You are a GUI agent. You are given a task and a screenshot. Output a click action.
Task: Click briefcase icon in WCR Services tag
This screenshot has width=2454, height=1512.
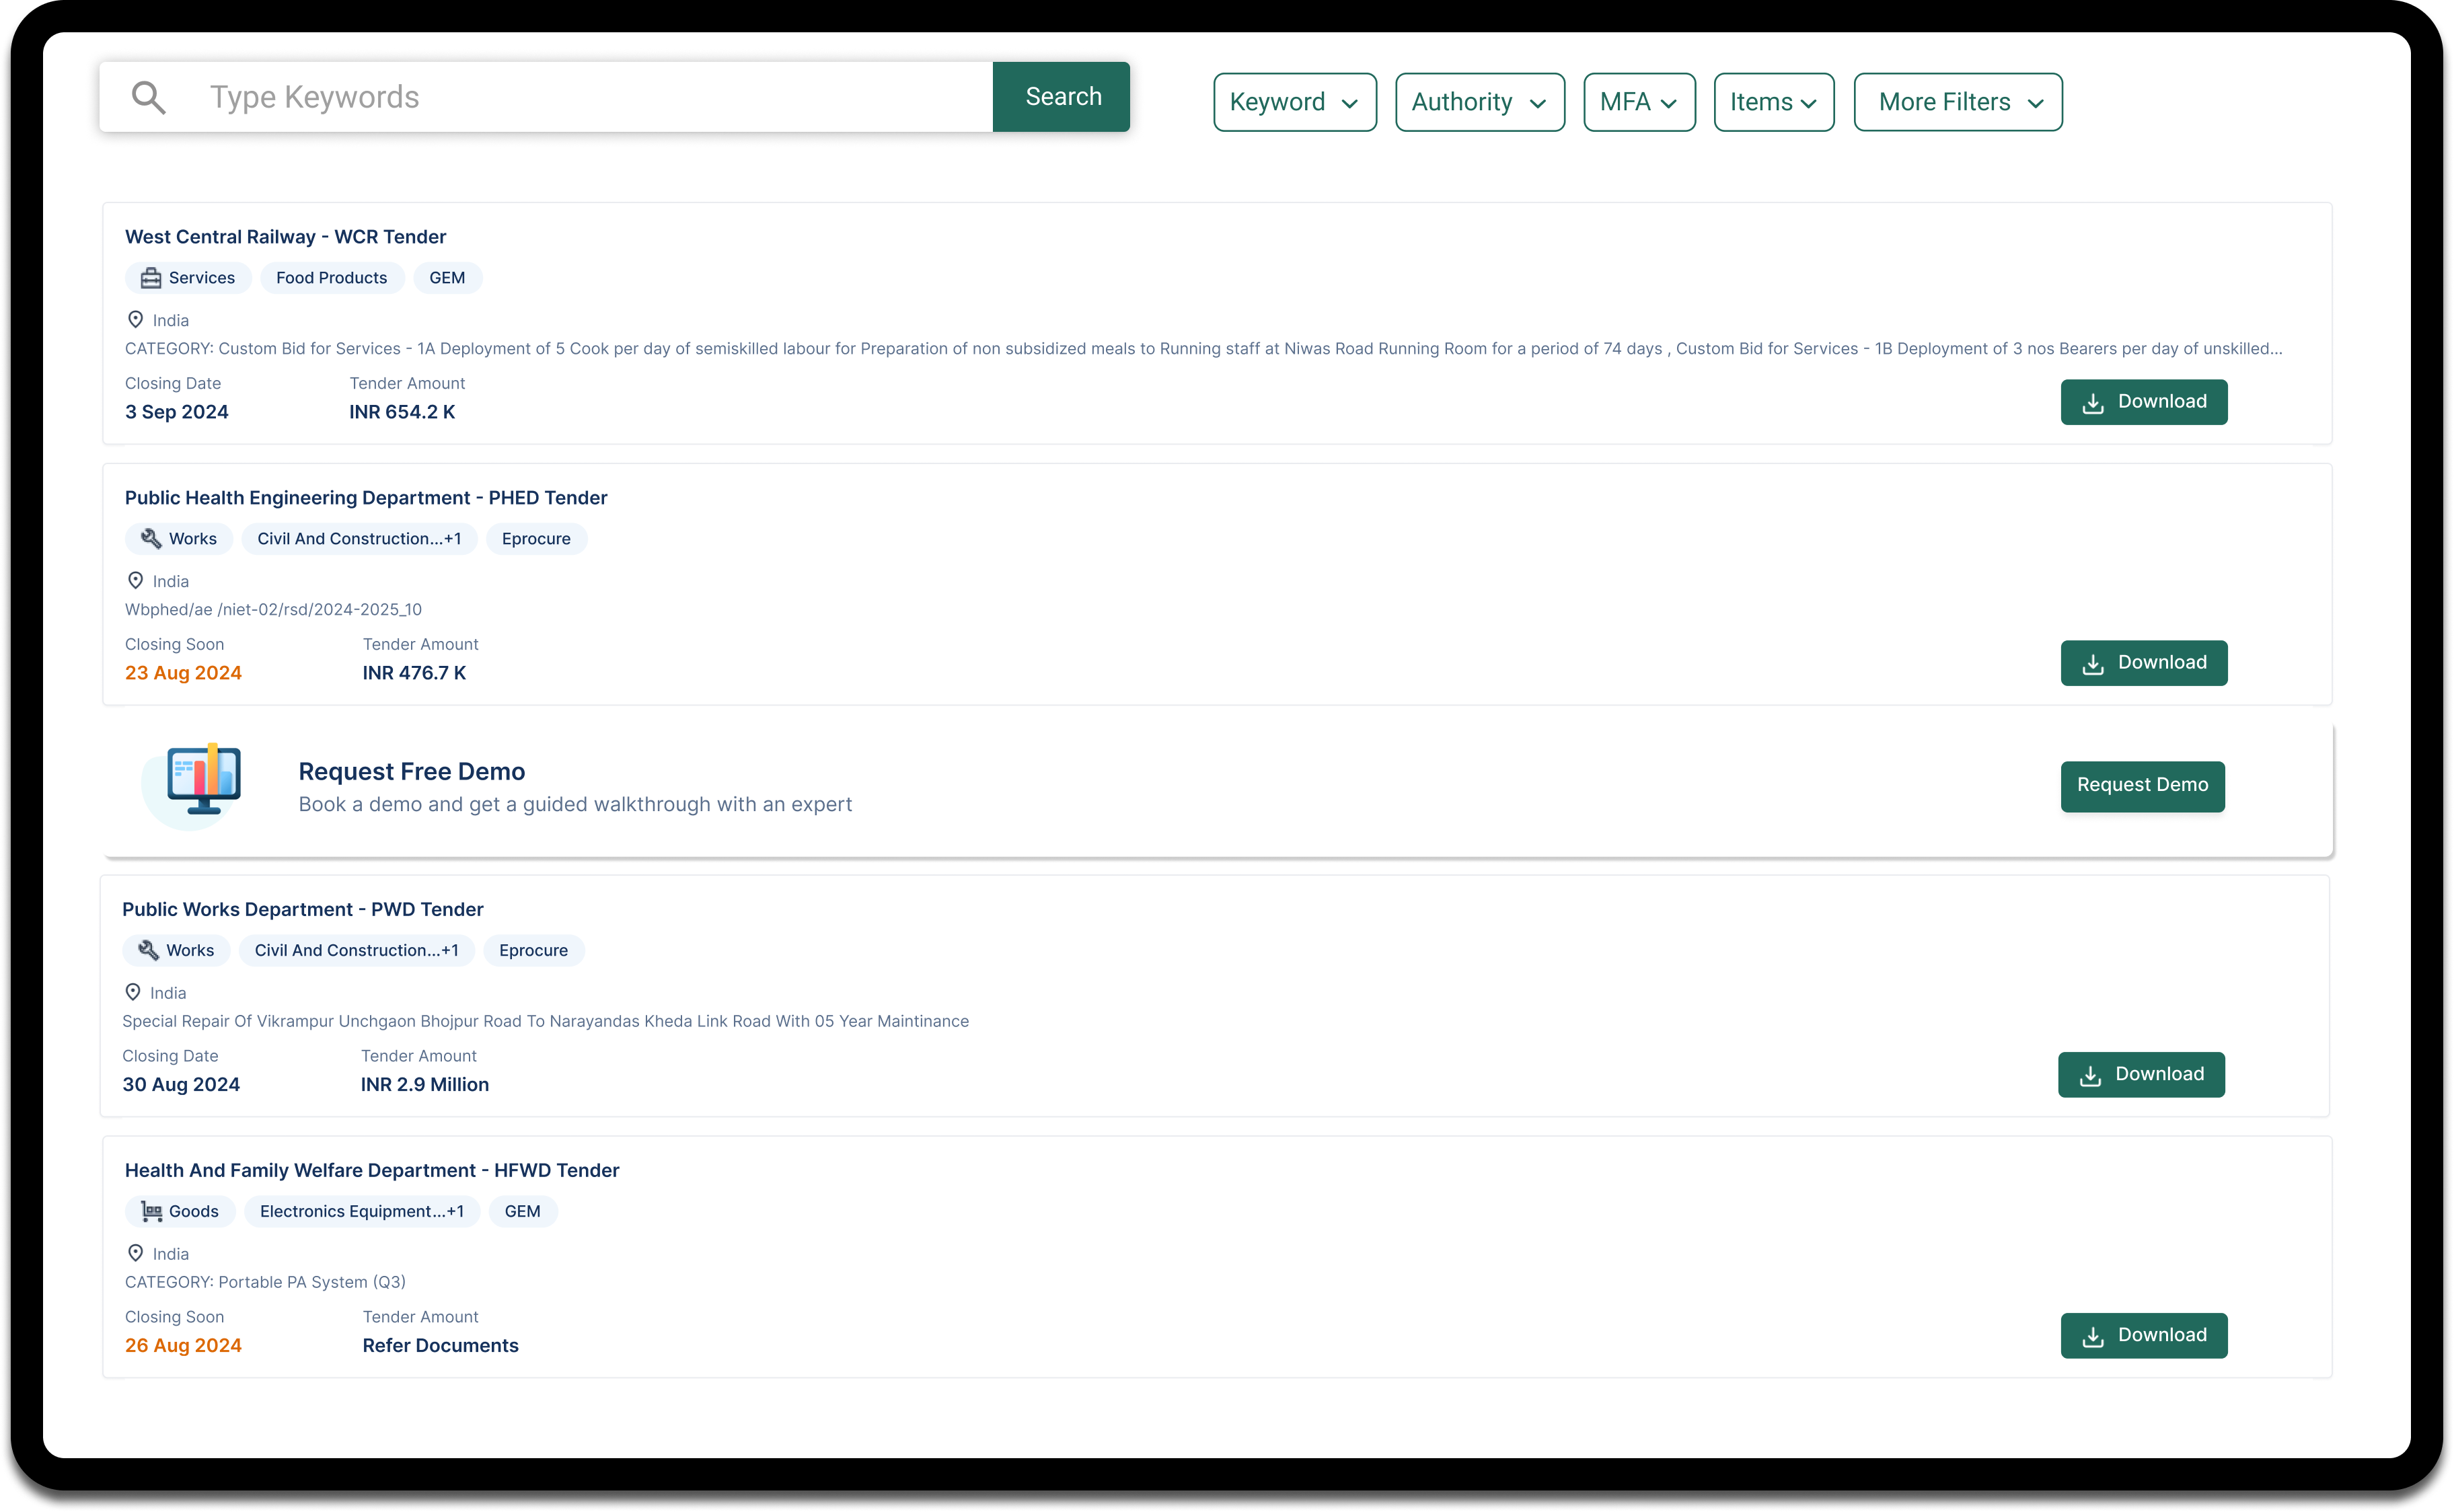150,278
